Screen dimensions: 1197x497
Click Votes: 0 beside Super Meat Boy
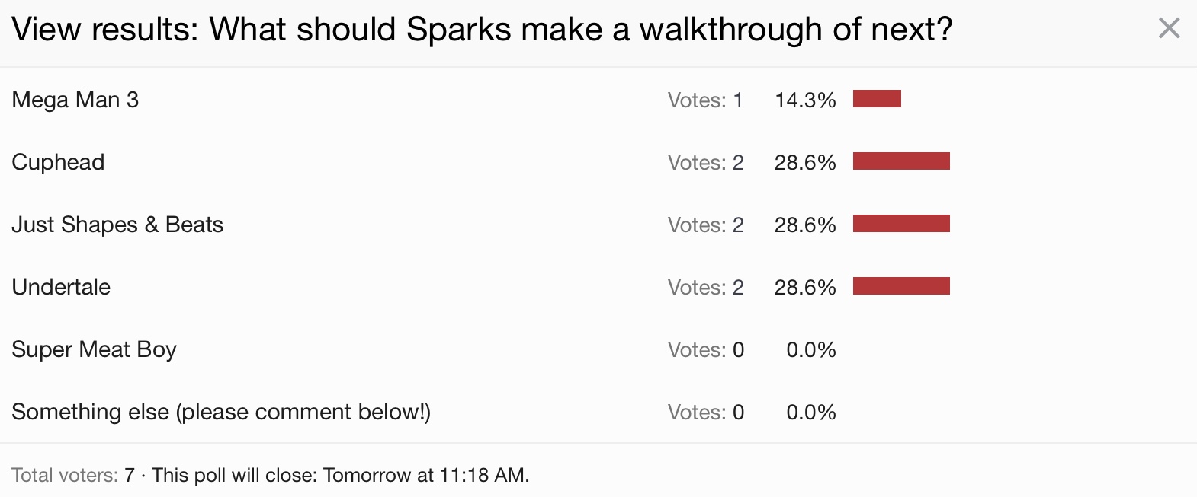706,350
